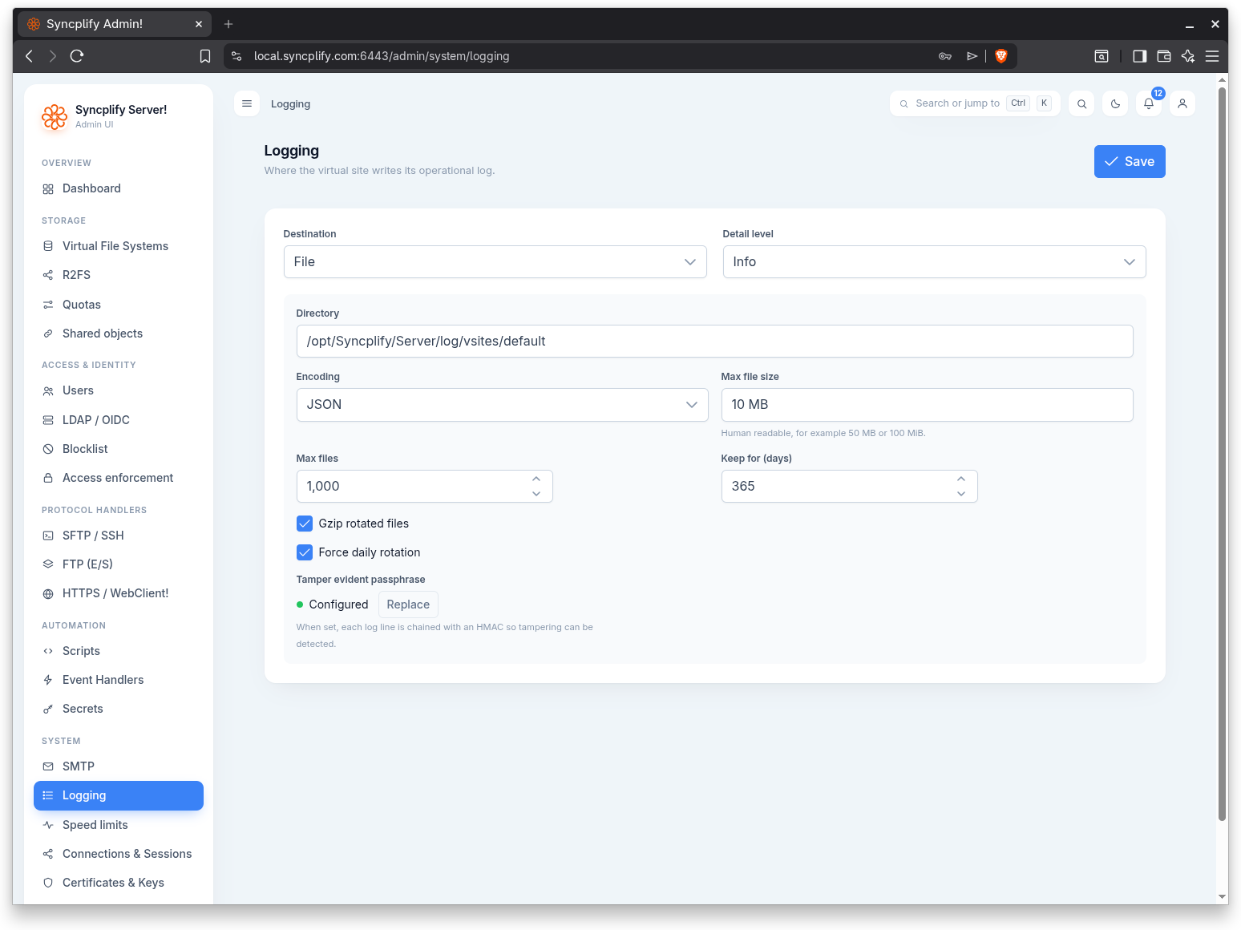Viewport: 1241px width, 930px height.
Task: Open new browser tab
Action: click(x=228, y=24)
